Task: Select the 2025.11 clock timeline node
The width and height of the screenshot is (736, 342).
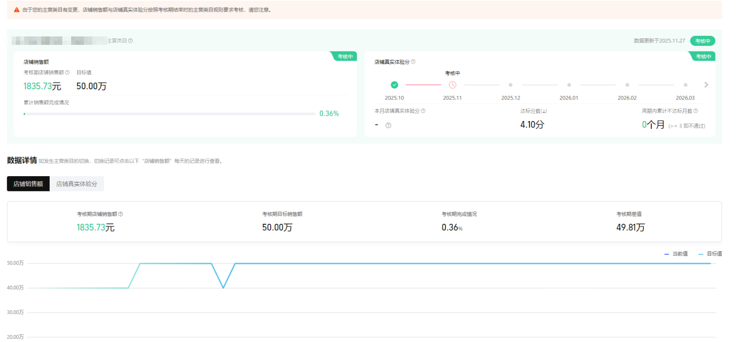Action: (452, 85)
